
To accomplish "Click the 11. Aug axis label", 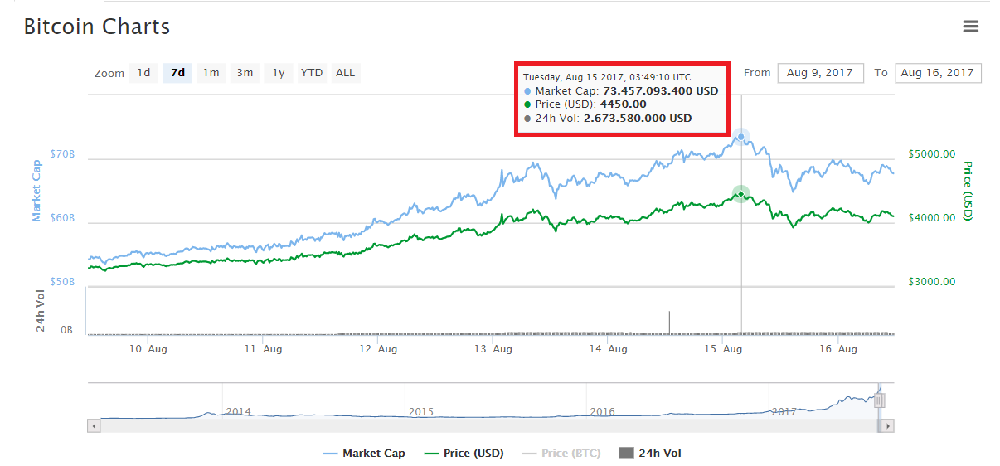I will [x=263, y=349].
